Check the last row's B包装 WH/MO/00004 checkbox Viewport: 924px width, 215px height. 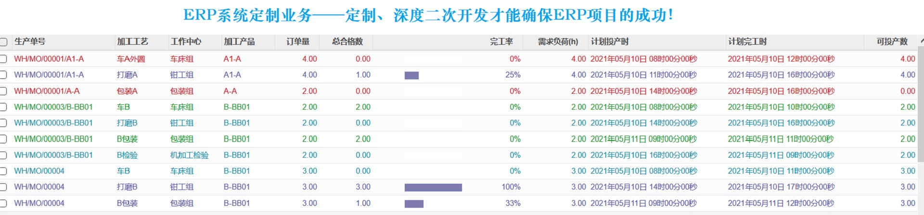(3, 203)
